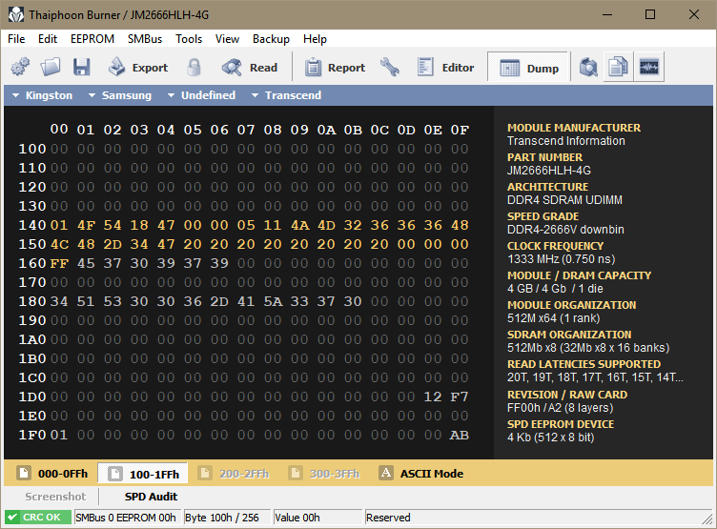
Task: Open the File menu
Action: (16, 39)
